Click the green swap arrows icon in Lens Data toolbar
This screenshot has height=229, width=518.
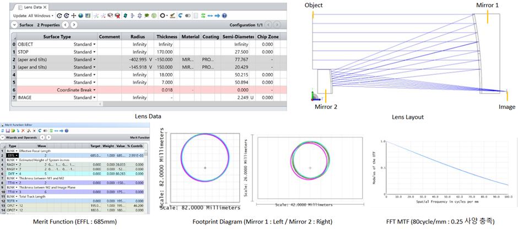tap(203, 15)
